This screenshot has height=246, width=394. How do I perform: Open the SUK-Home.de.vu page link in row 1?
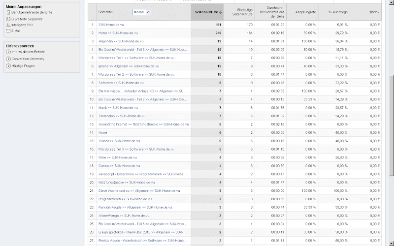click(x=111, y=24)
